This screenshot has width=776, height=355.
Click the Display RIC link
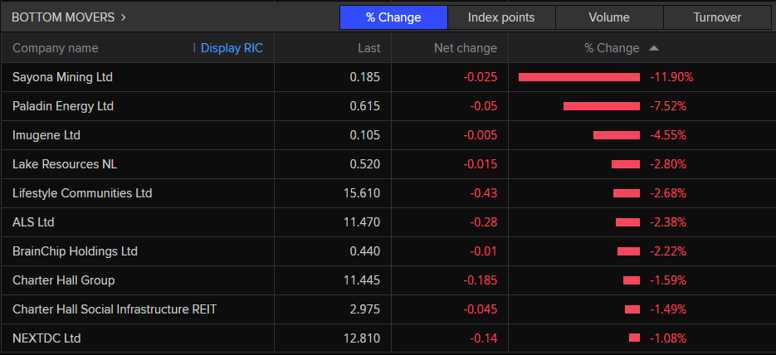pyautogui.click(x=232, y=48)
